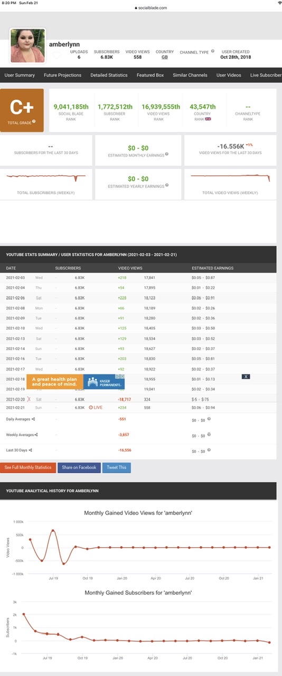Switch to the Detailed Statistics tab

tap(109, 75)
